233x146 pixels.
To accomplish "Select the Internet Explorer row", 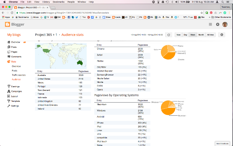I will click(x=122, y=71).
